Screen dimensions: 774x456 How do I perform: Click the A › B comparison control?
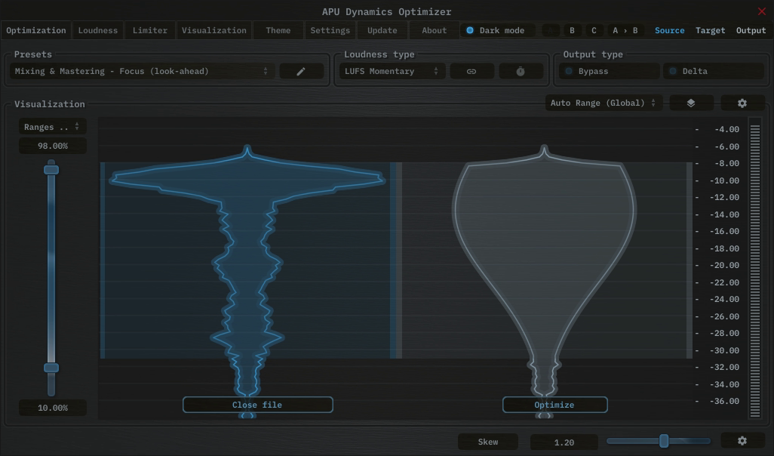(x=623, y=30)
